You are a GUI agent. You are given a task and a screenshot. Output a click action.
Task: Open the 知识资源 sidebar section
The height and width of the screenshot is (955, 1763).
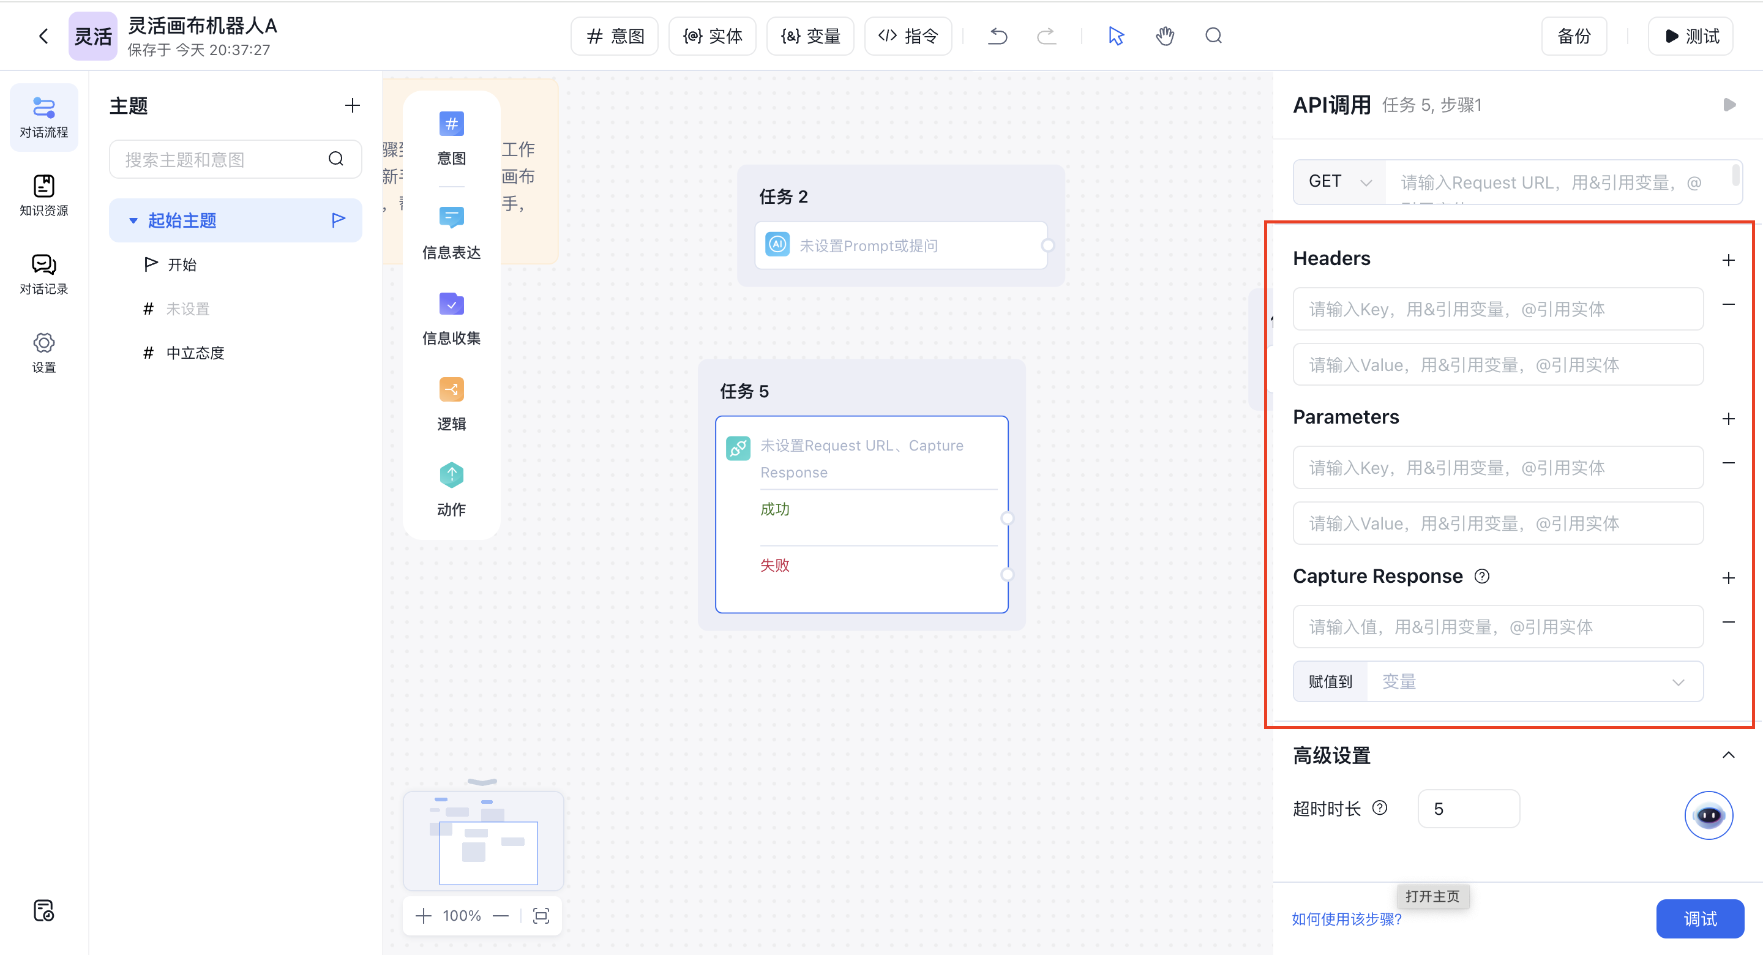44,195
